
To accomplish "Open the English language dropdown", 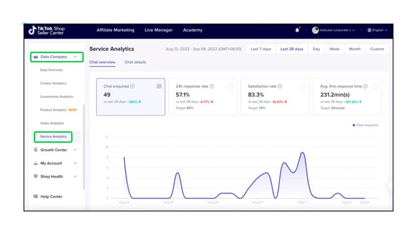I will pos(378,30).
